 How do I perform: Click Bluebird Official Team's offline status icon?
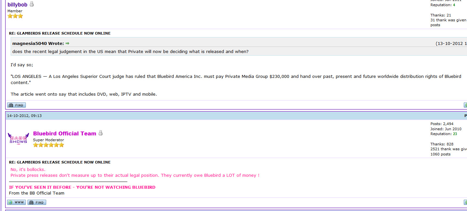(101, 133)
